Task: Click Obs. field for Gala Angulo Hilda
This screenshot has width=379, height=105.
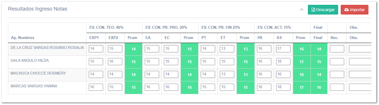Action: 360,62
